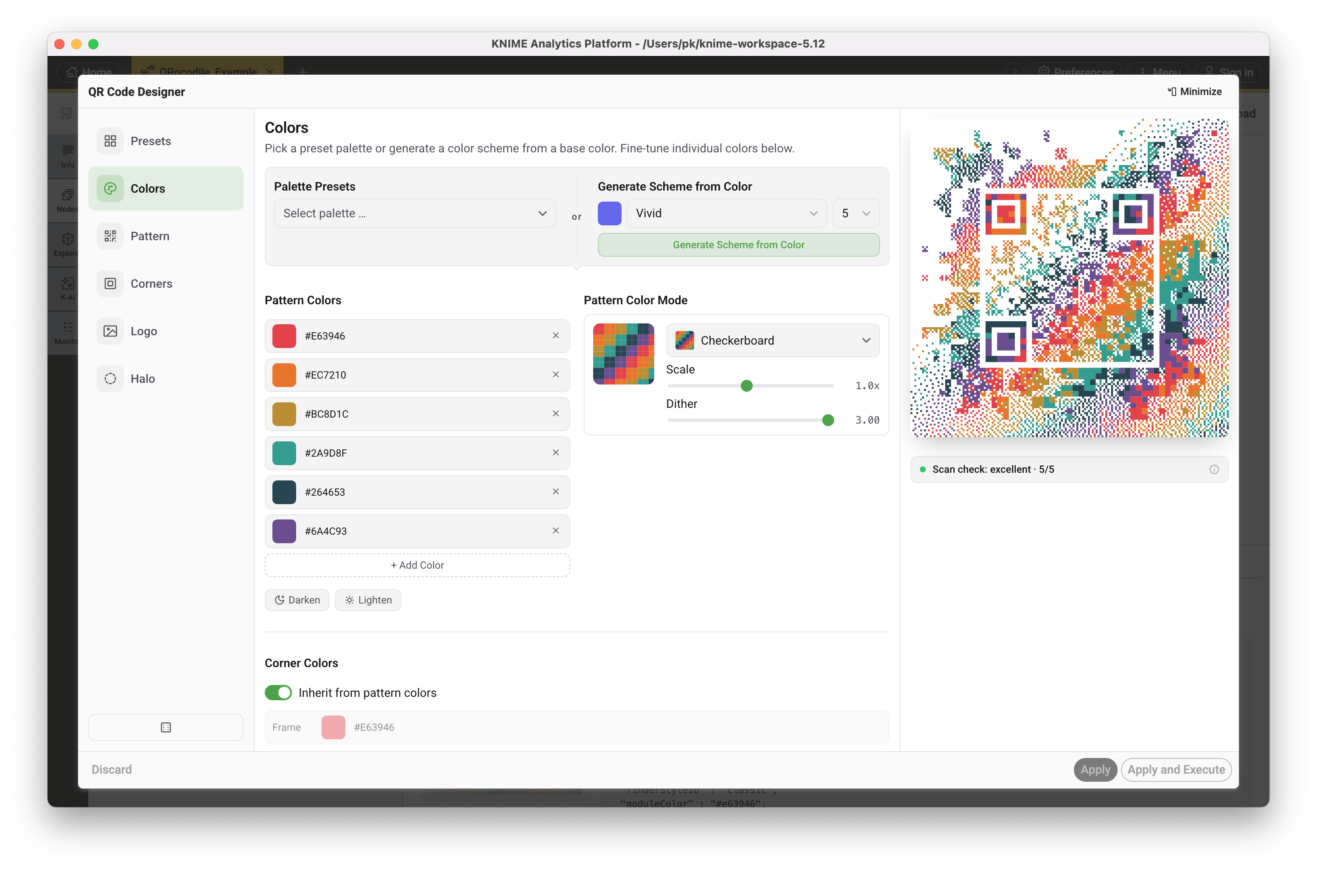Image resolution: width=1317 pixels, height=870 pixels.
Task: Open the dark #264653 color swatch
Action: (284, 492)
